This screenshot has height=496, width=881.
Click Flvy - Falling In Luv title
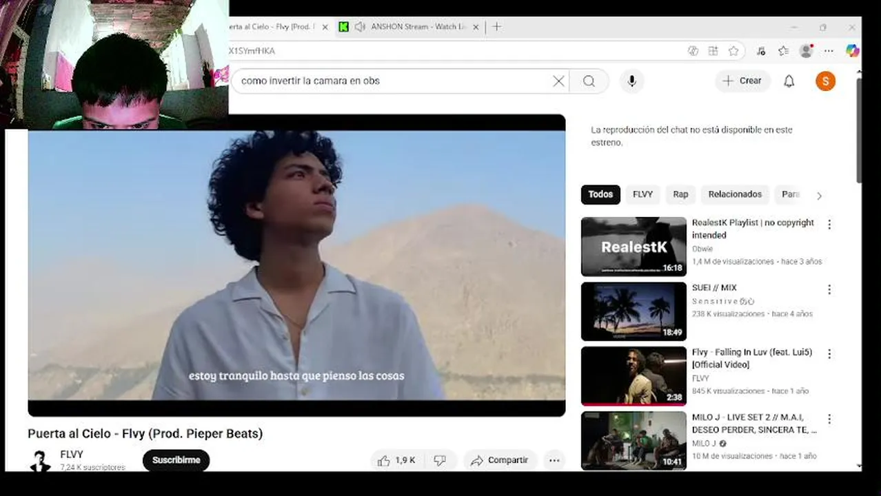[x=752, y=358]
